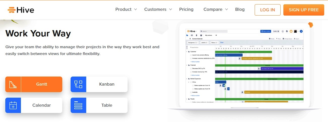Click the Hive logo in the header
Screen dimensions: 328x122
pos(21,10)
